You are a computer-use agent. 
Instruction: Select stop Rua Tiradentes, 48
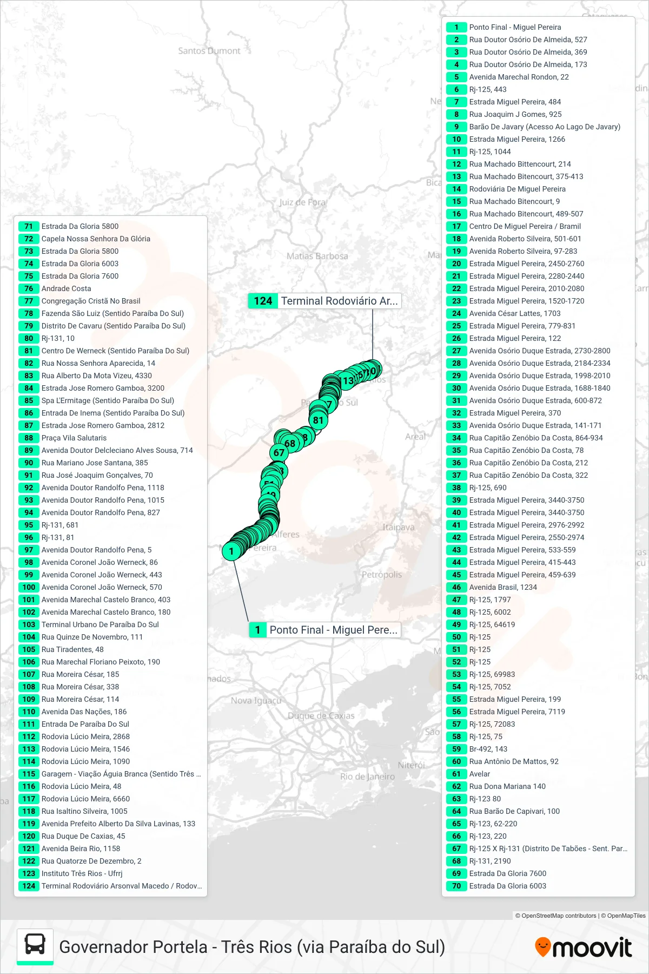point(61,649)
